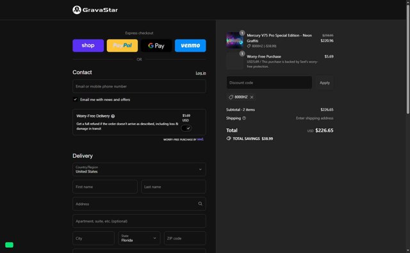410x253 pixels.
Task: Select Google Pay express checkout
Action: coord(156,45)
